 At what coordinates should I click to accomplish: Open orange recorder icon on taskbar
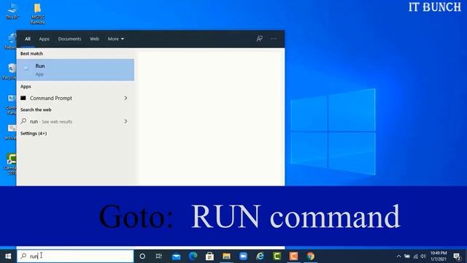pyautogui.click(x=293, y=256)
